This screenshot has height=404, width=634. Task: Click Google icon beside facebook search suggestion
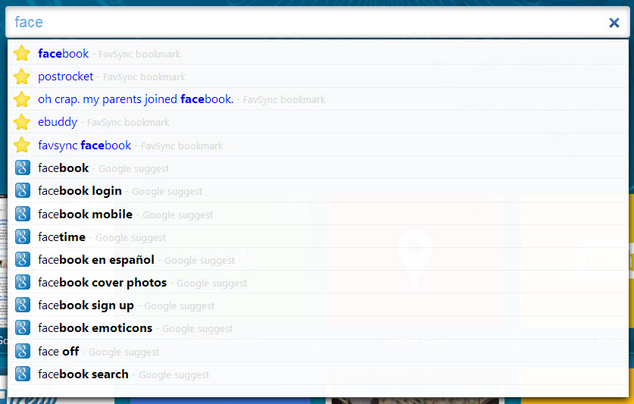coord(22,374)
